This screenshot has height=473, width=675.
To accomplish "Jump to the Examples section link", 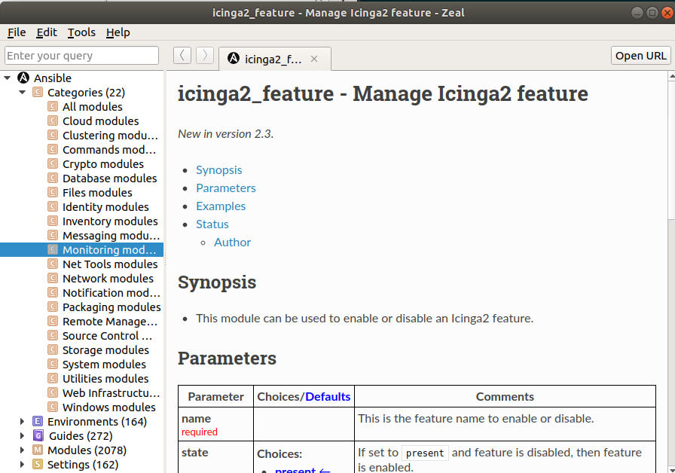I will (x=221, y=206).
